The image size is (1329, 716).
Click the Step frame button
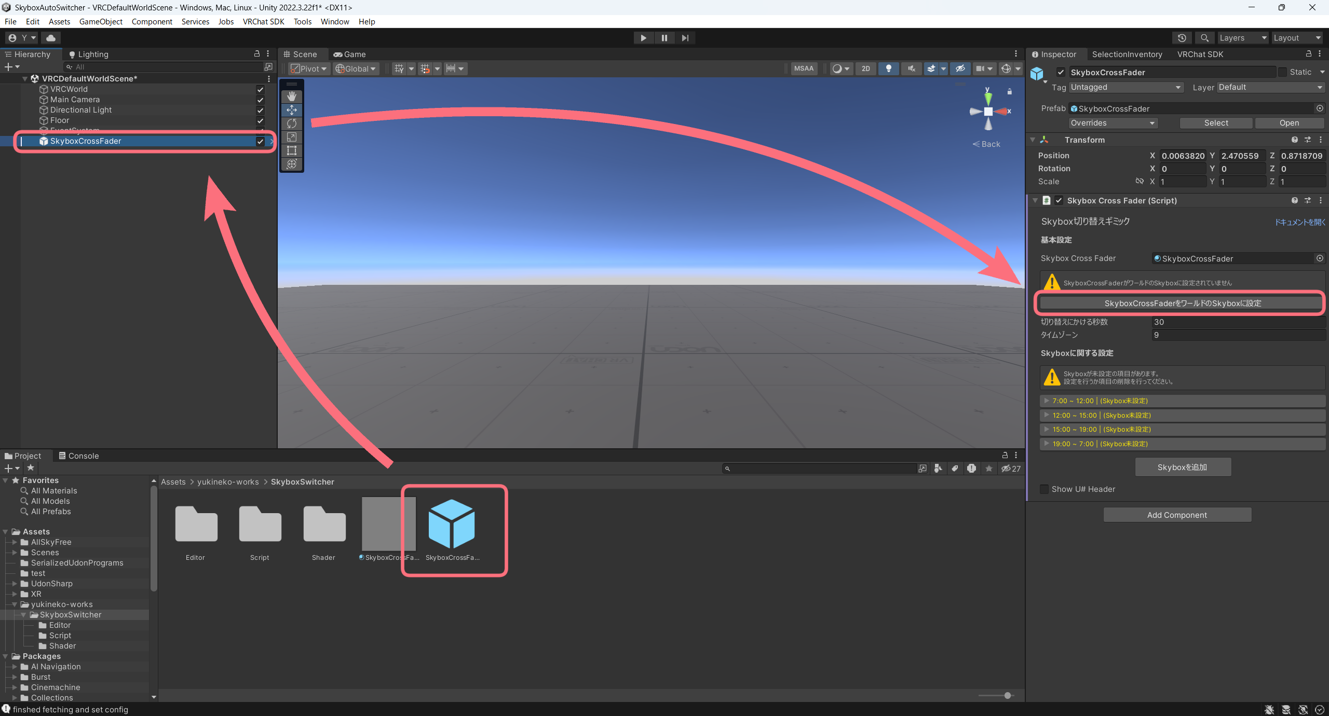pos(685,38)
